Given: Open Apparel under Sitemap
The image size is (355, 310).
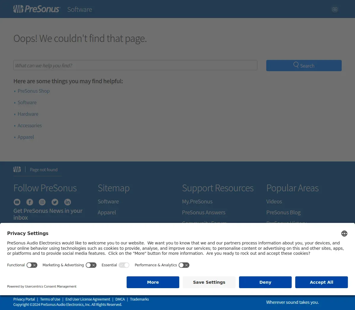Looking at the screenshot, I should pyautogui.click(x=107, y=213).
